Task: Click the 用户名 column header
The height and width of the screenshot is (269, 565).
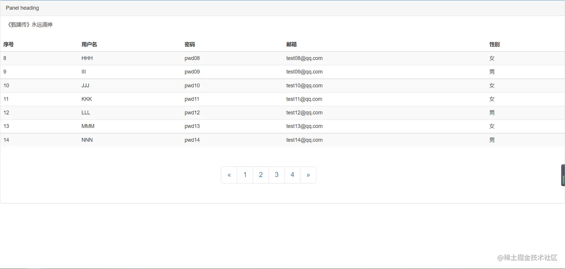Action: (89, 44)
